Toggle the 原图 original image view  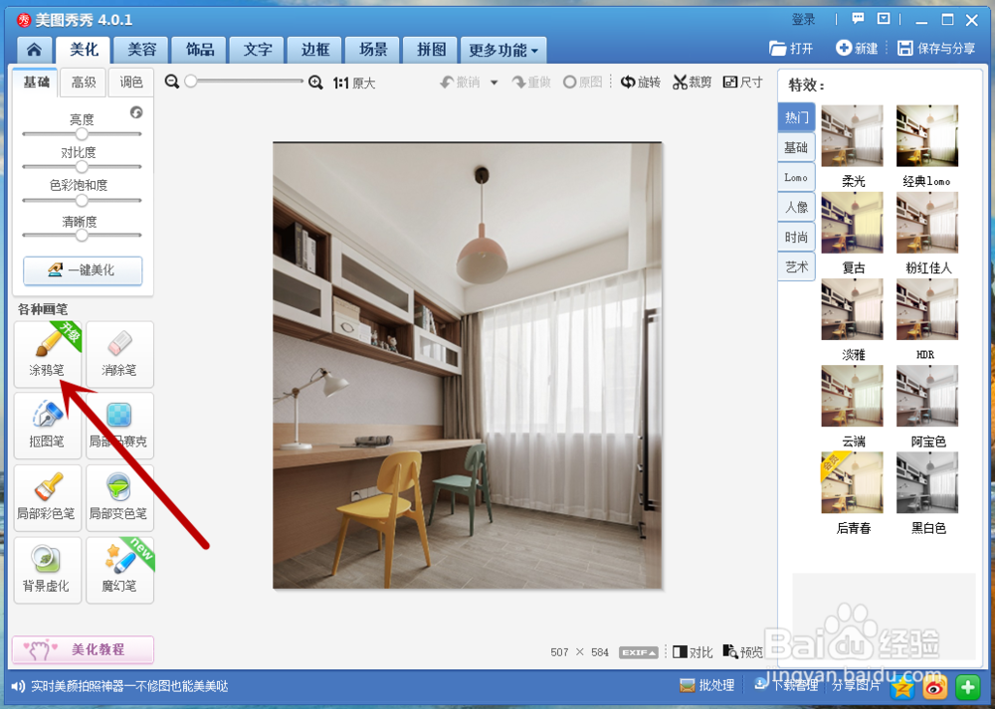coord(582,83)
